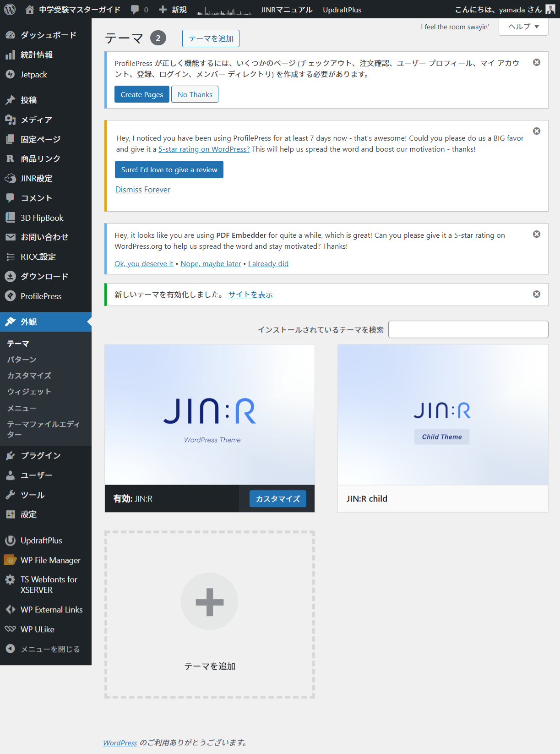Screen dimensions: 560x754
Task: Click the Dismiss Forever link
Action: 142,190
